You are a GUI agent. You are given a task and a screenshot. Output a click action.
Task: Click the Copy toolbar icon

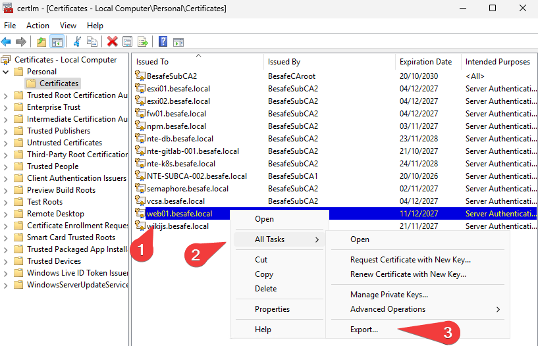click(x=92, y=42)
